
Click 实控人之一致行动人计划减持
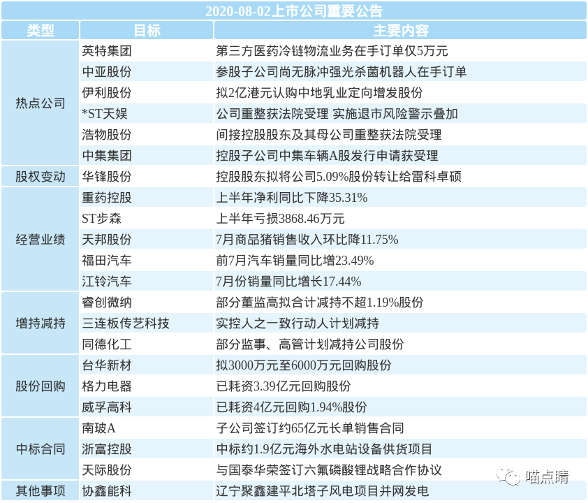tap(297, 323)
